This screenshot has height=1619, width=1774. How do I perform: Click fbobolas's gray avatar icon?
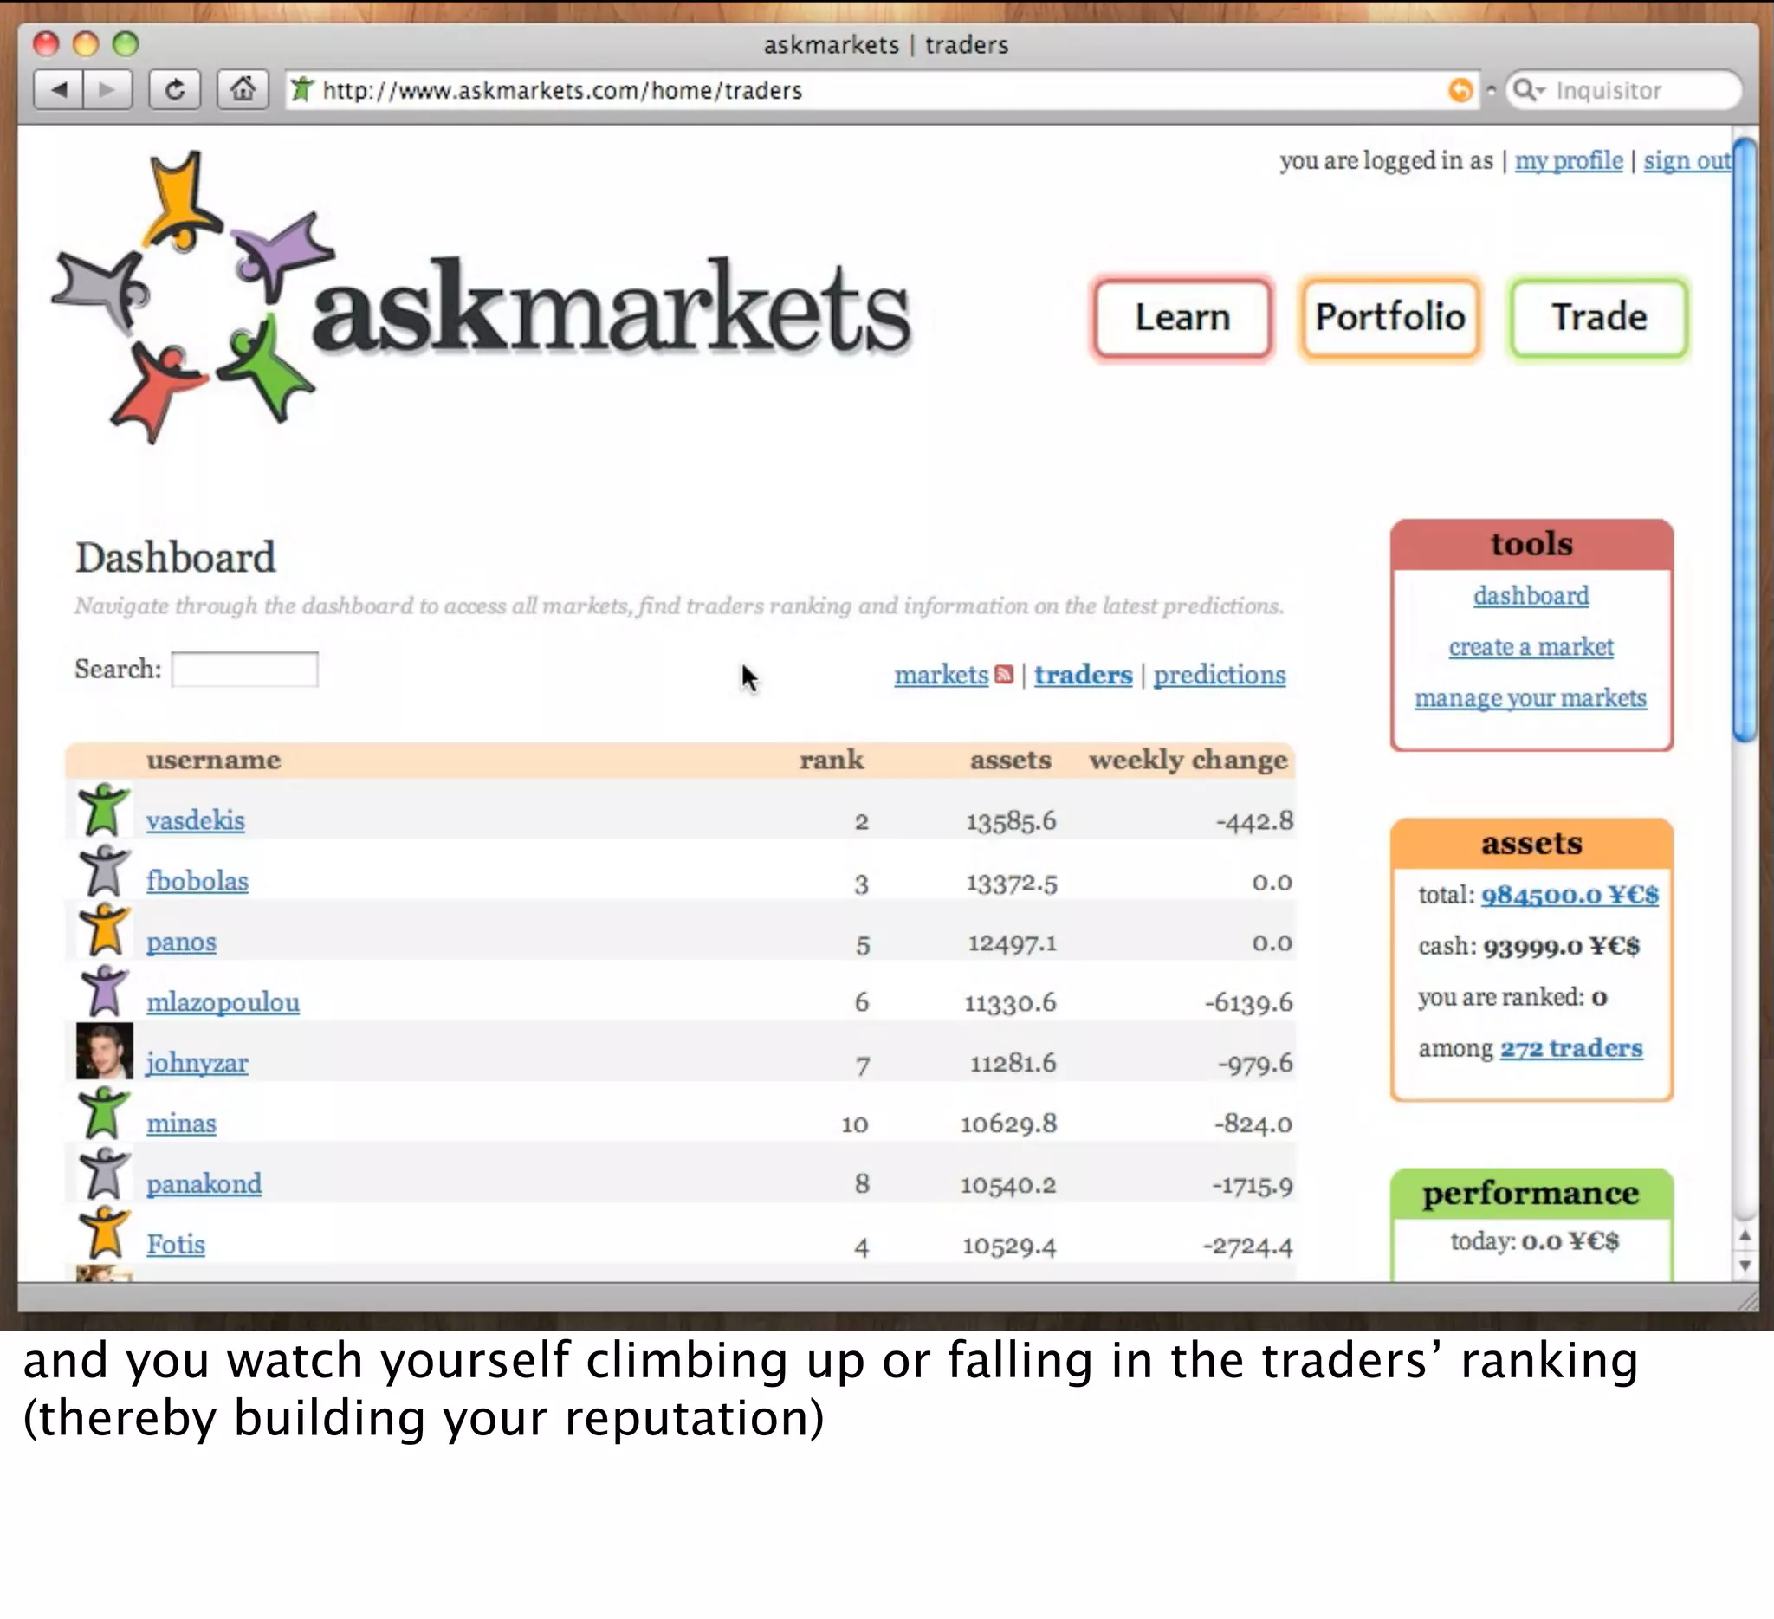[104, 871]
